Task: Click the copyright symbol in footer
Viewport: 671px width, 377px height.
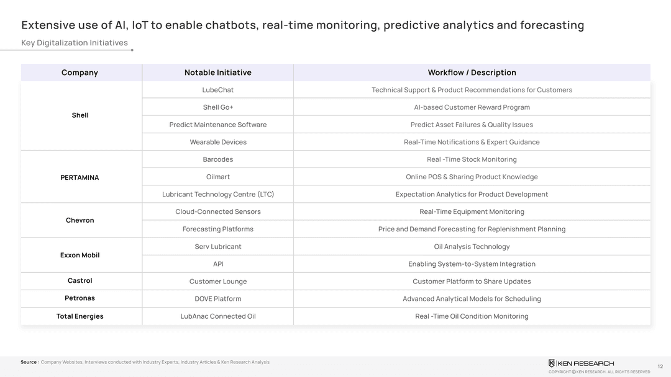Action: [x=574, y=372]
